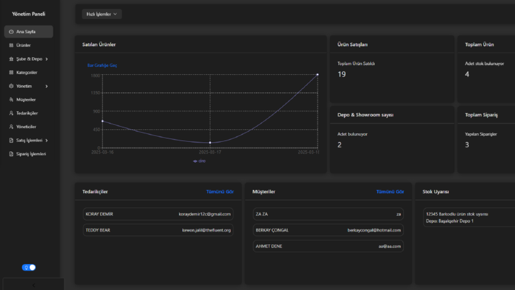The image size is (515, 290).
Task: Open the Hızlı İşlemler dropdown
Action: tap(101, 14)
